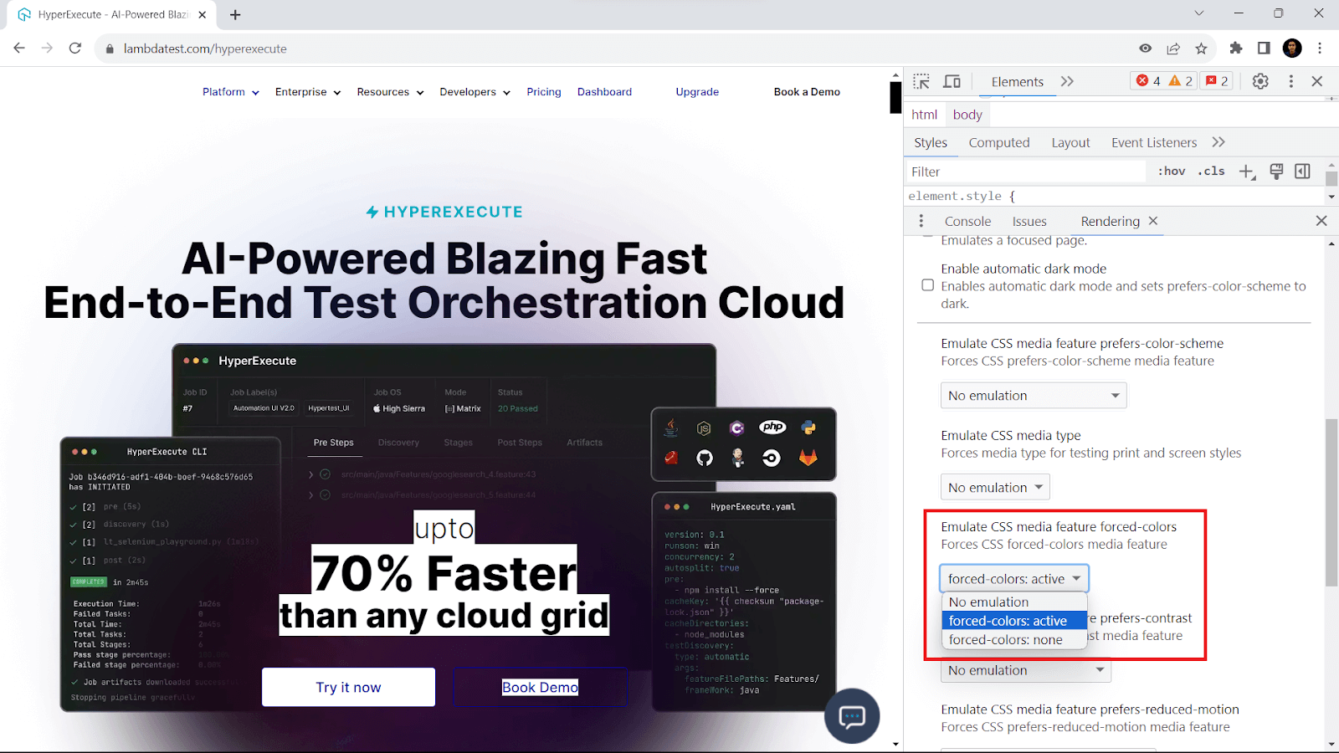Select No emulation in forced-colors list
This screenshot has height=753, width=1339.
click(x=1014, y=602)
